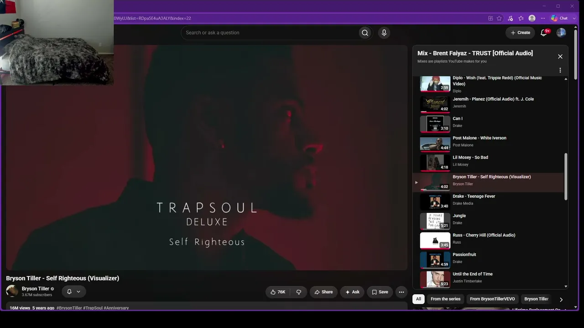The width and height of the screenshot is (584, 328).
Task: Click the apps-add icon in address bar
Action: pos(490,18)
